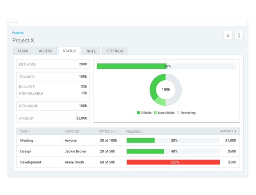Sort by Amount column arrow icon
Viewport: 256px width, 195px height.
pyautogui.click(x=235, y=131)
